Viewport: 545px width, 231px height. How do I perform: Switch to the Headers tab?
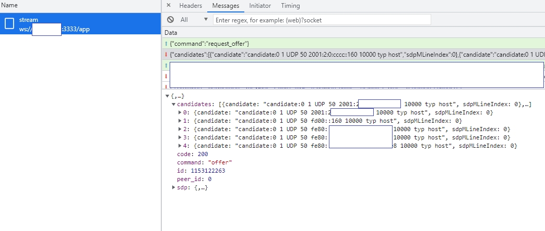click(x=191, y=6)
